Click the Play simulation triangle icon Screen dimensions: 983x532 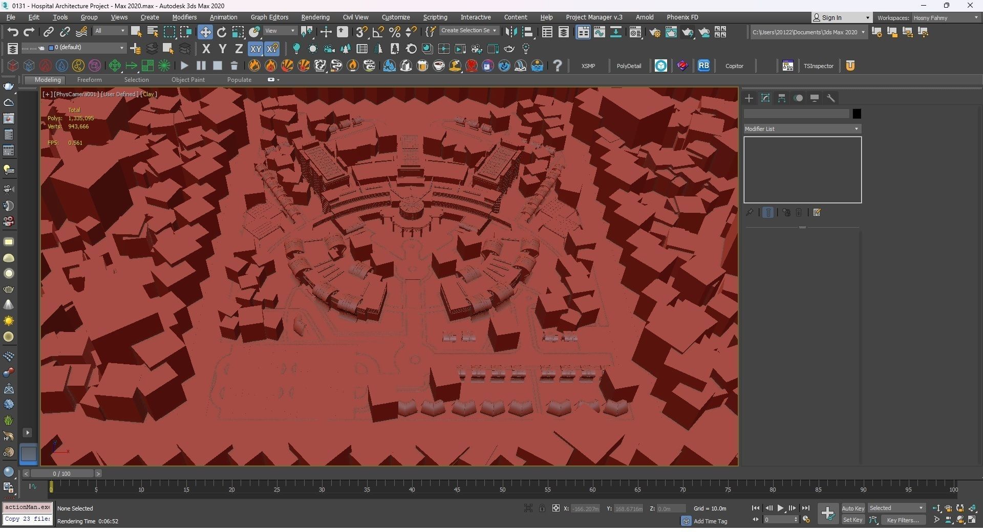pos(184,65)
